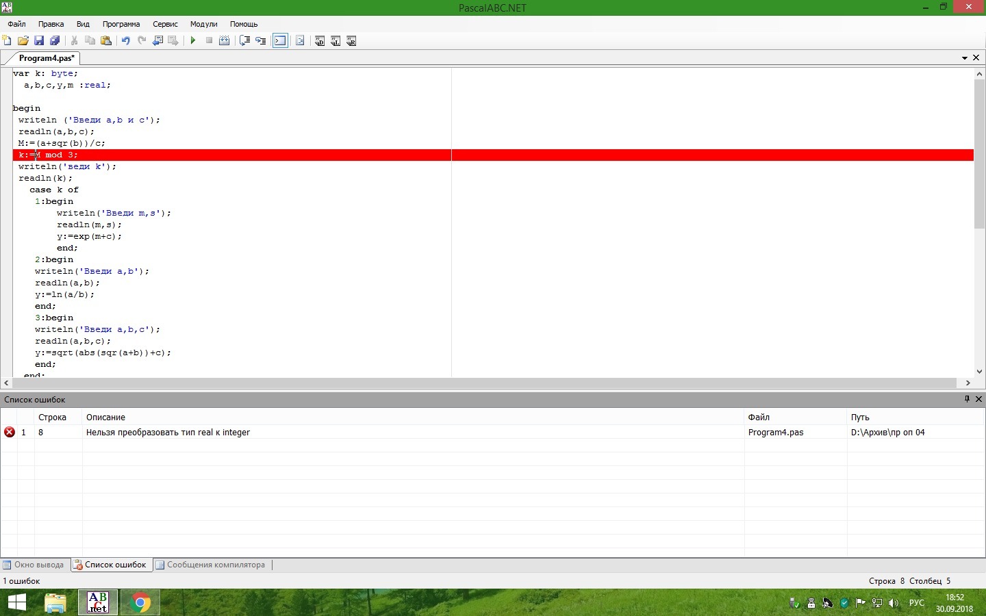
Task: Save the current file with the diskette icon
Action: coord(39,41)
